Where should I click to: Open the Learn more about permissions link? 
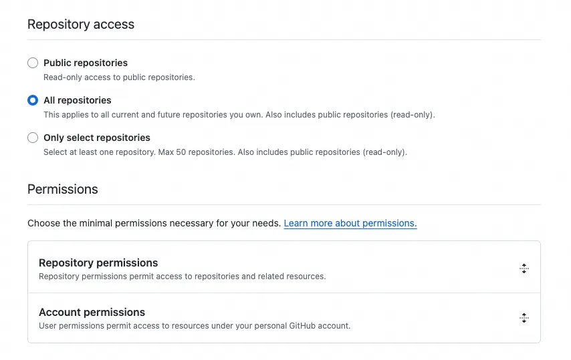pos(350,223)
